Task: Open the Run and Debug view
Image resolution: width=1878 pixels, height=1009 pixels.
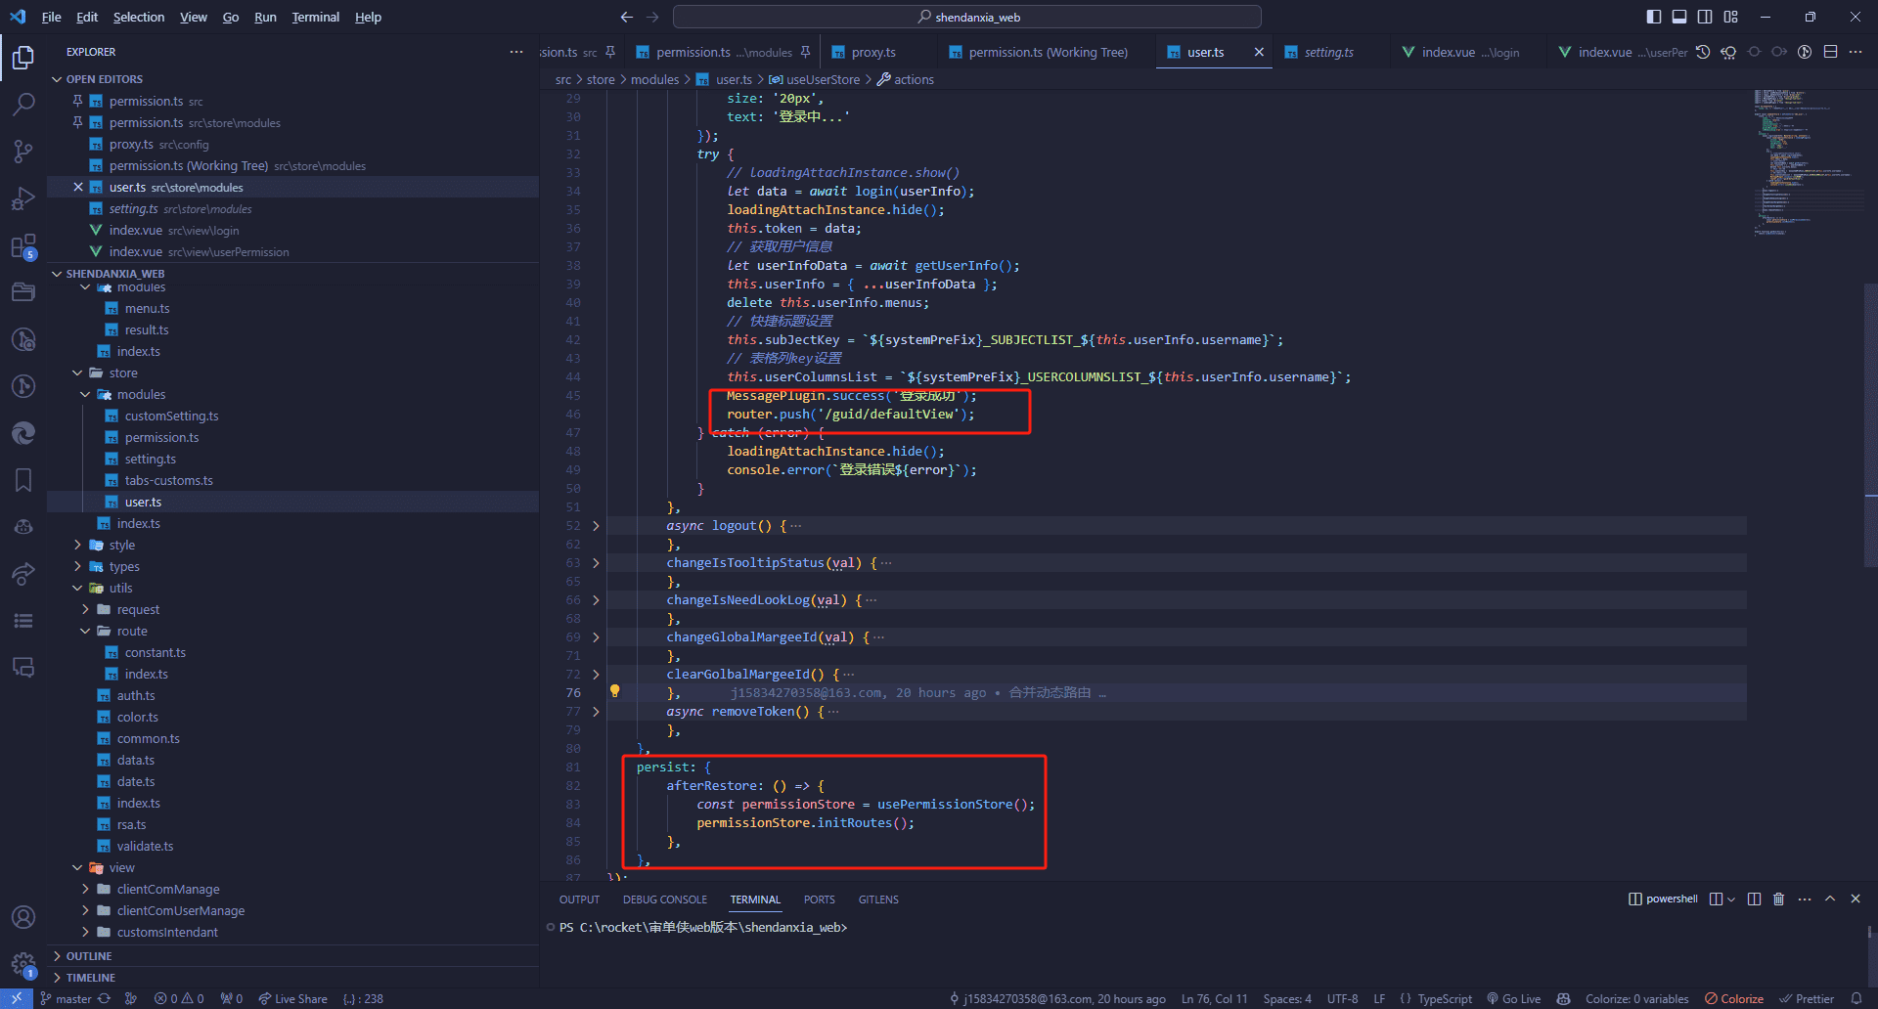Action: [x=23, y=198]
